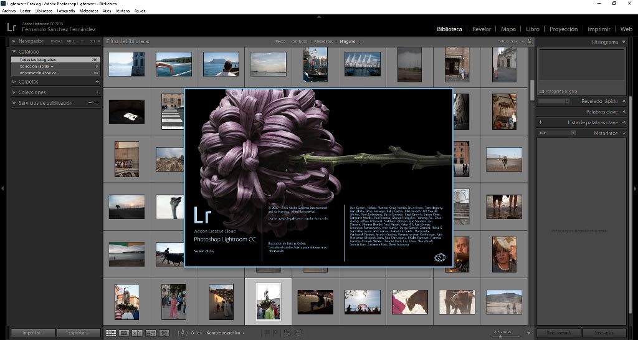The height and width of the screenshot is (340, 638).
Task: Hide left panel with edge arrow
Action: pos(3,188)
